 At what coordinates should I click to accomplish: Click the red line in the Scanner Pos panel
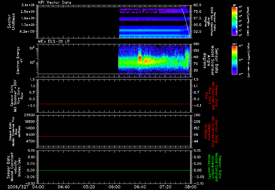point(114,136)
